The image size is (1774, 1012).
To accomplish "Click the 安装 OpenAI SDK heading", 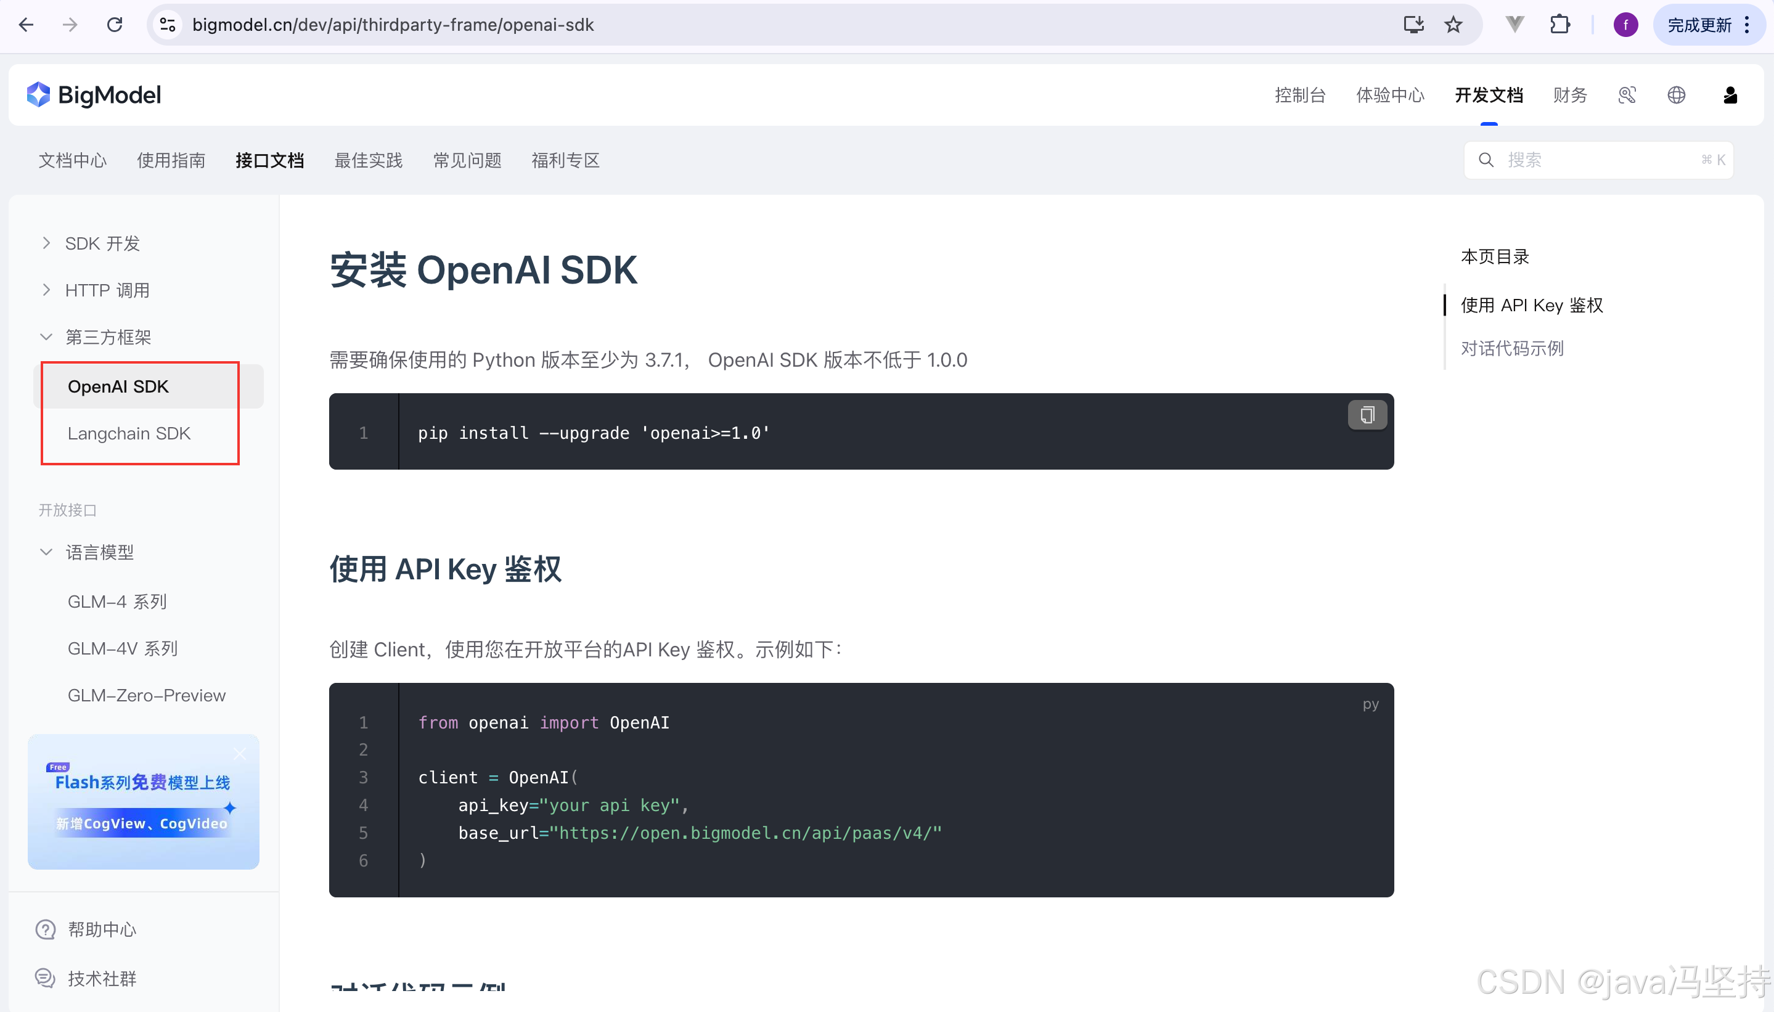I will (x=483, y=270).
